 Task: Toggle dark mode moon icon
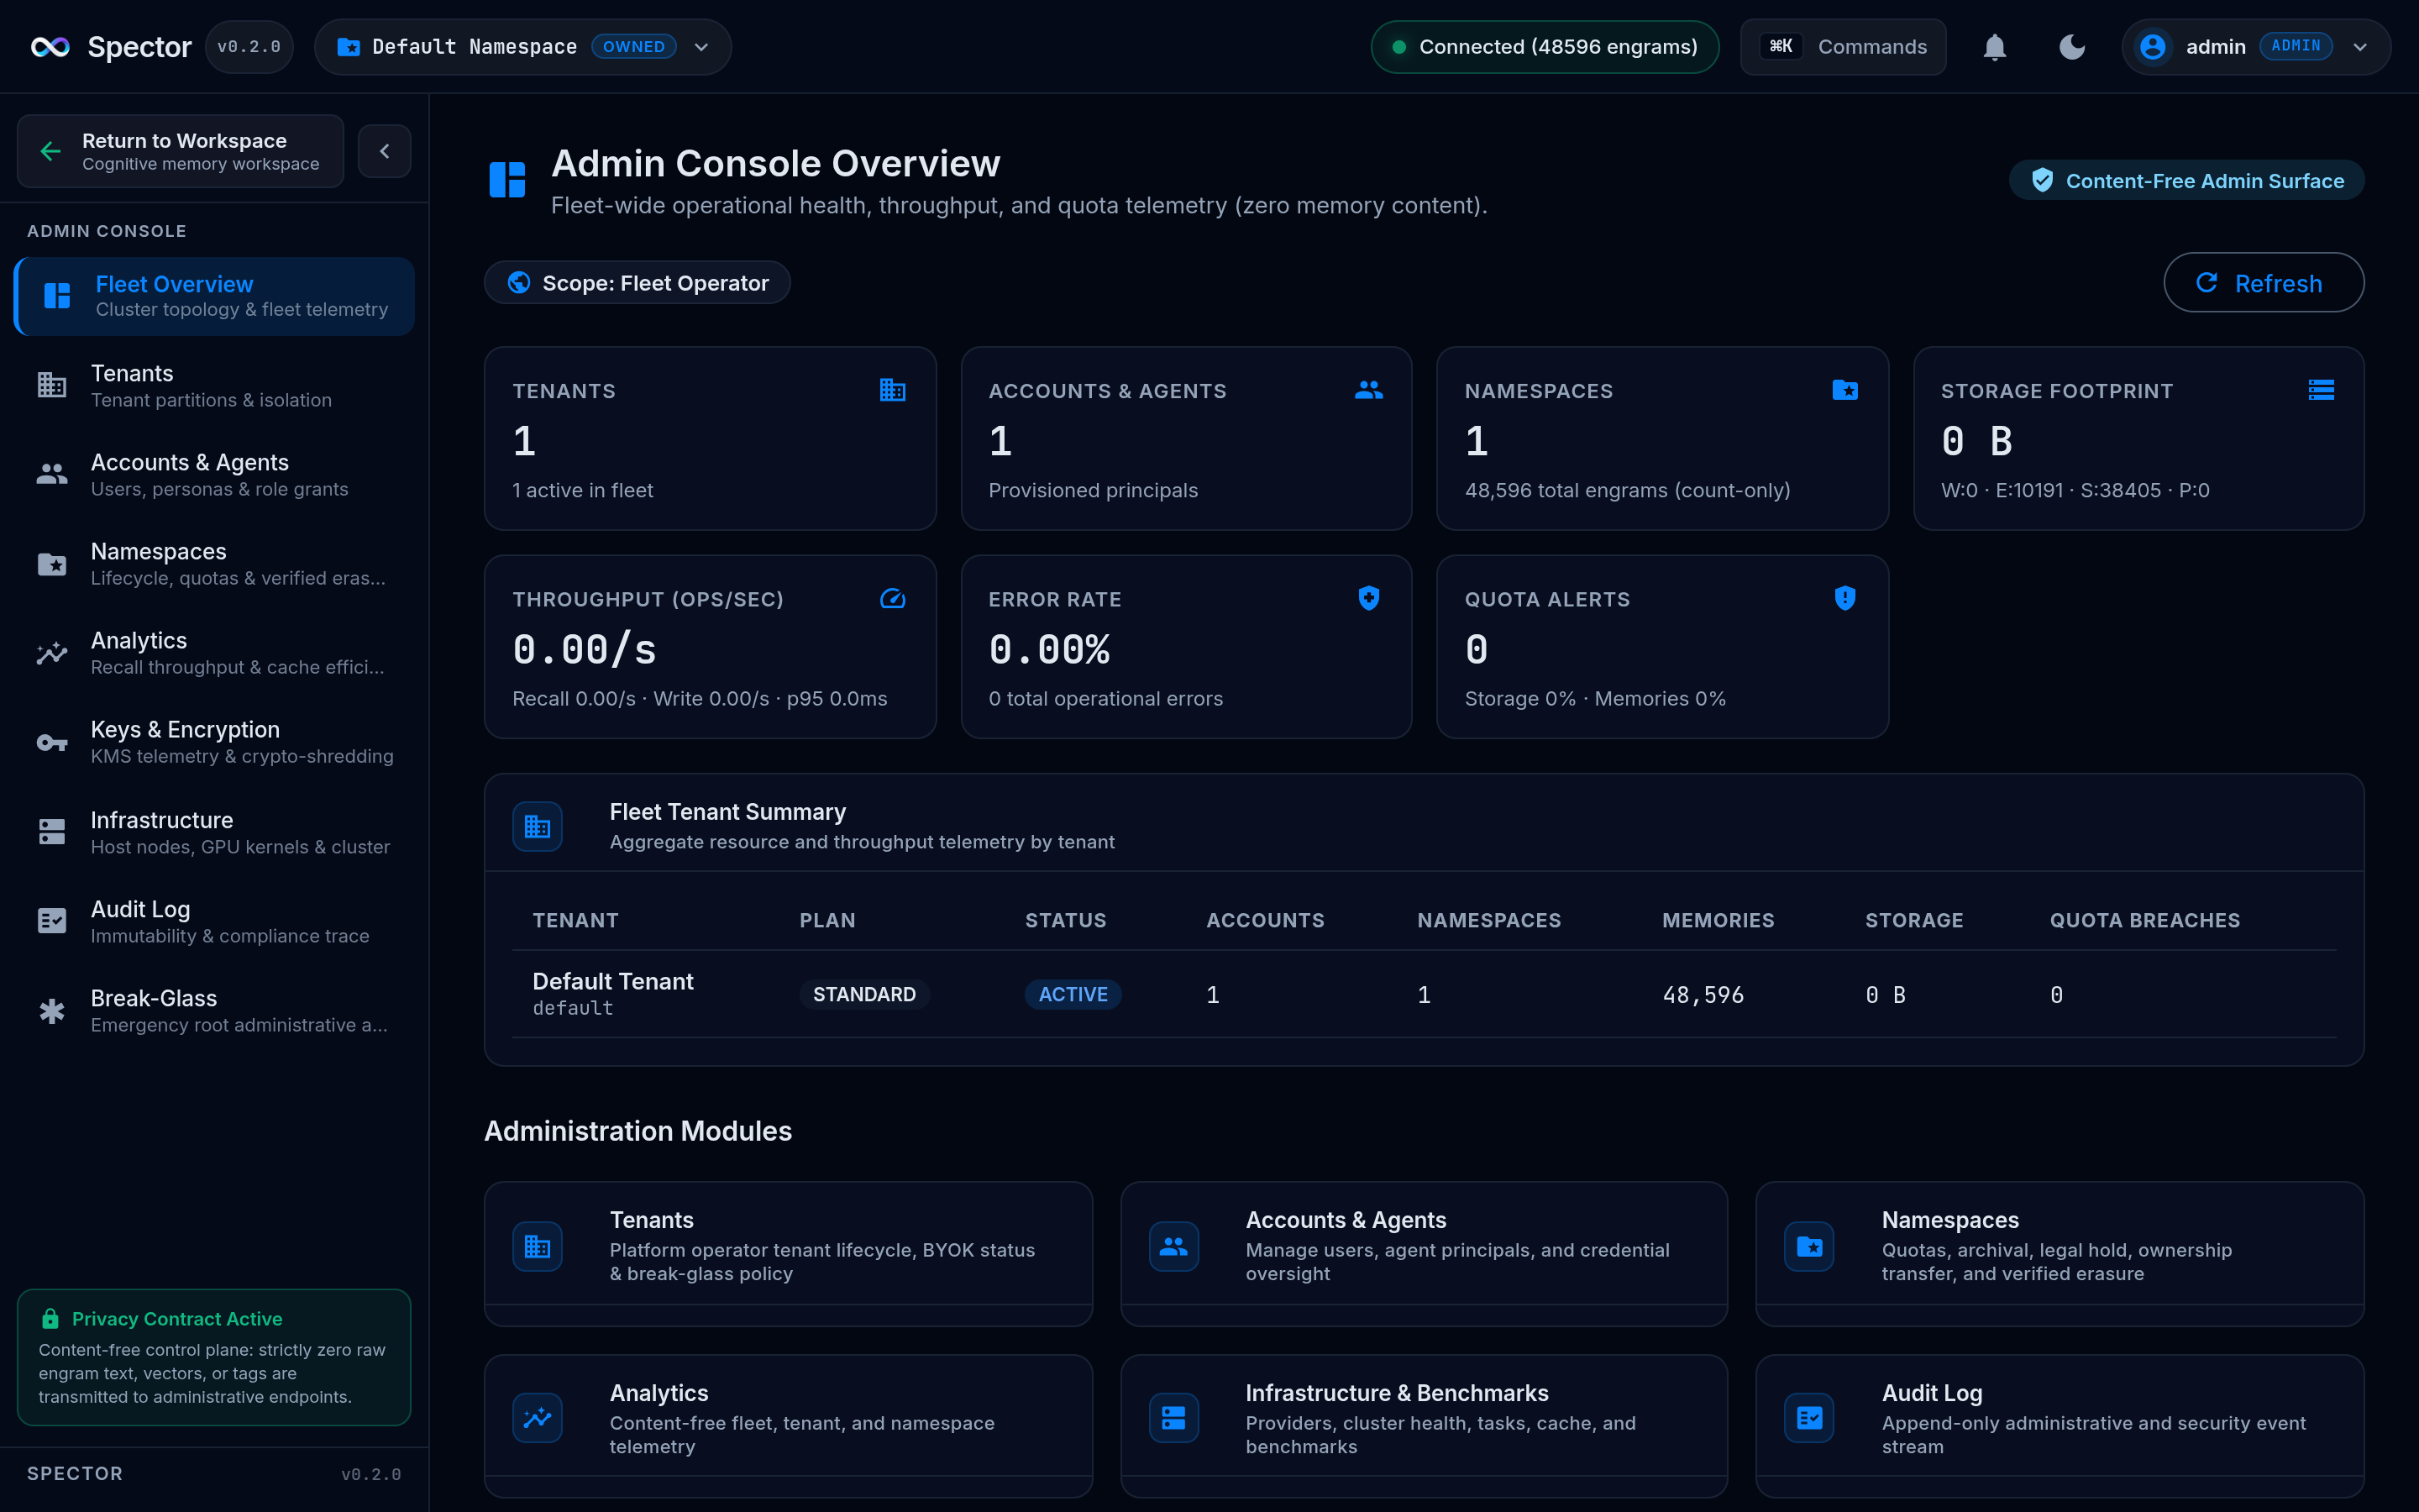[x=2072, y=47]
